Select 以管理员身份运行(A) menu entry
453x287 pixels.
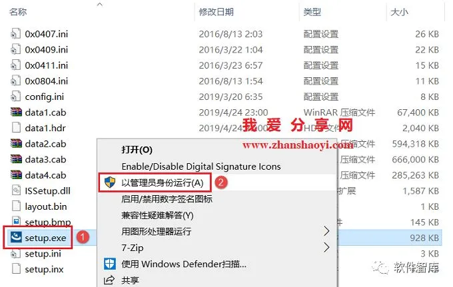click(163, 182)
